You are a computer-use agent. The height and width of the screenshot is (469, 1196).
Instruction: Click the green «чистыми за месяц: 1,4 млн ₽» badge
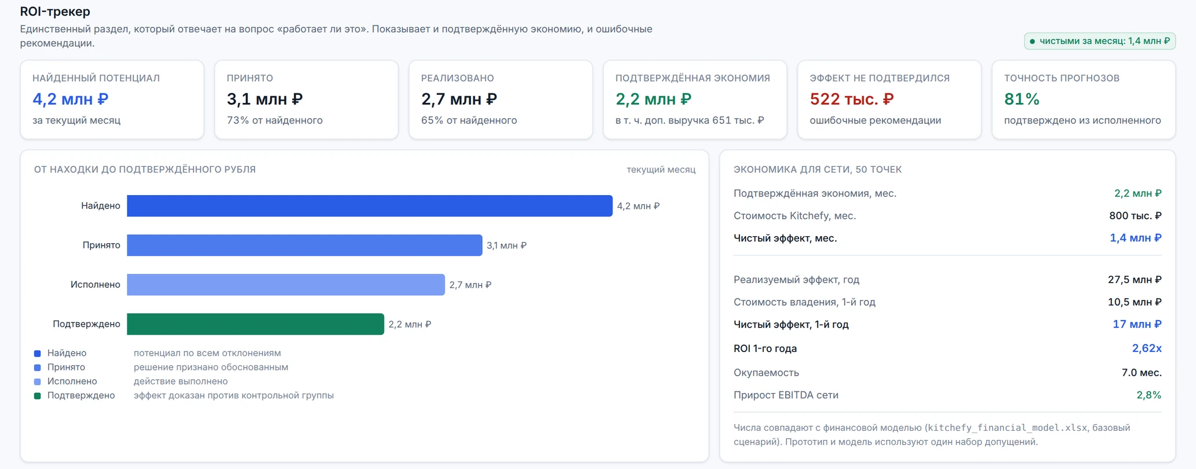coord(1099,41)
